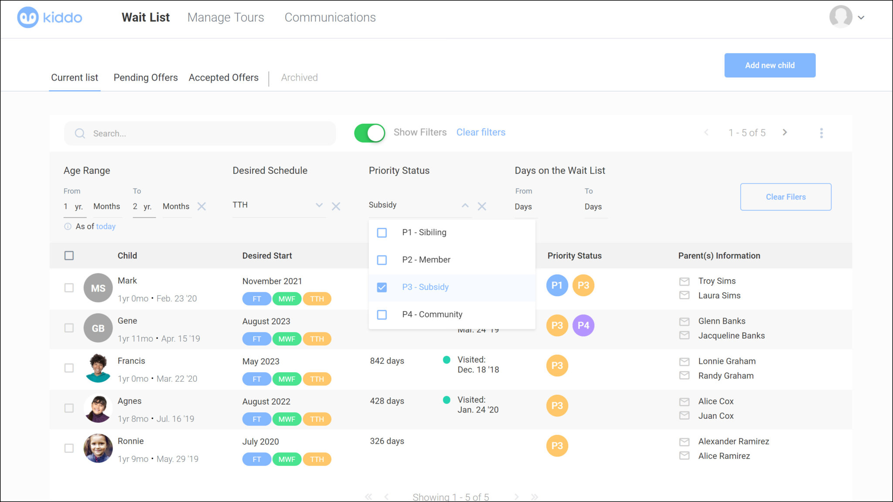Open the user avatar menu
This screenshot has width=893, height=502.
click(x=841, y=17)
